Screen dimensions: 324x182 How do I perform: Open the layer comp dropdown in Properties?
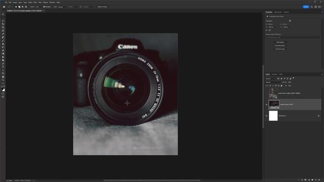[x=293, y=37]
